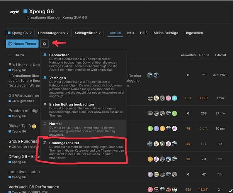
Task: Click green H avatar in Problem mit digitalem row
Action: click(x=174, y=113)
